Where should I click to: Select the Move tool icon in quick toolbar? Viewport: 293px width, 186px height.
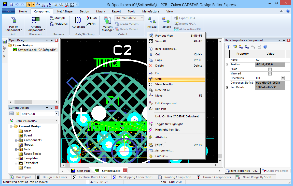(x=38, y=5)
